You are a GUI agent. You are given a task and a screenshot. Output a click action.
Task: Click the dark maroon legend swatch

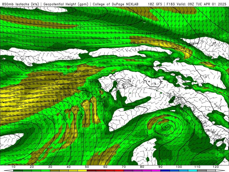coord(91,171)
